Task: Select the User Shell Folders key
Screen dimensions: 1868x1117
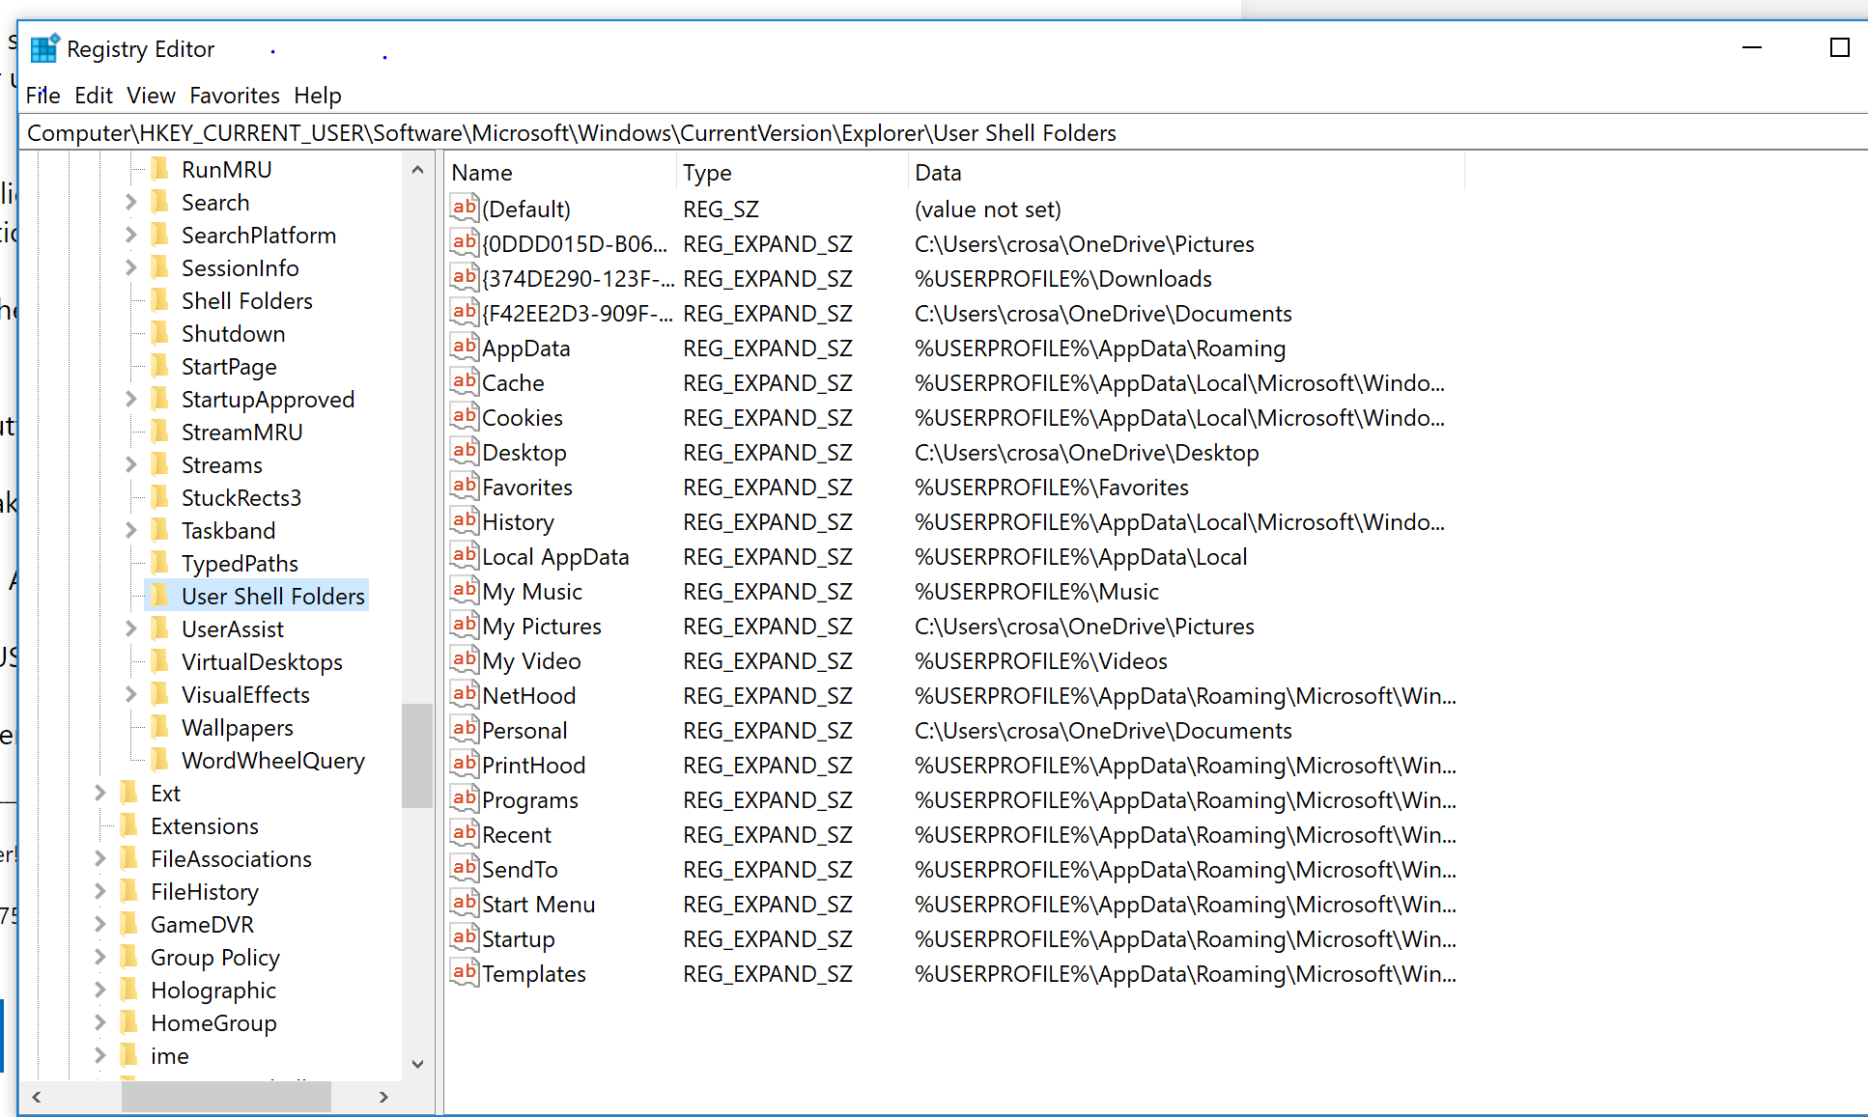Action: pyautogui.click(x=272, y=596)
